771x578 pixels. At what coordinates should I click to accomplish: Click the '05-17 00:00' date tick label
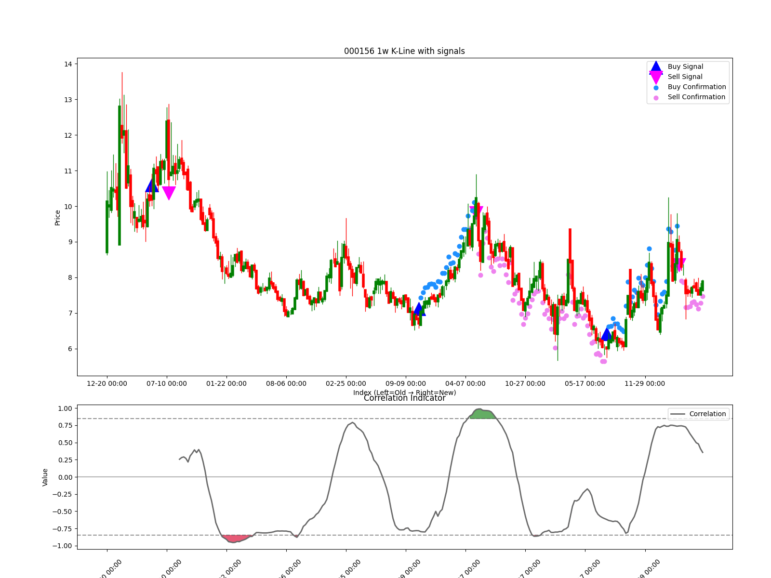point(585,384)
